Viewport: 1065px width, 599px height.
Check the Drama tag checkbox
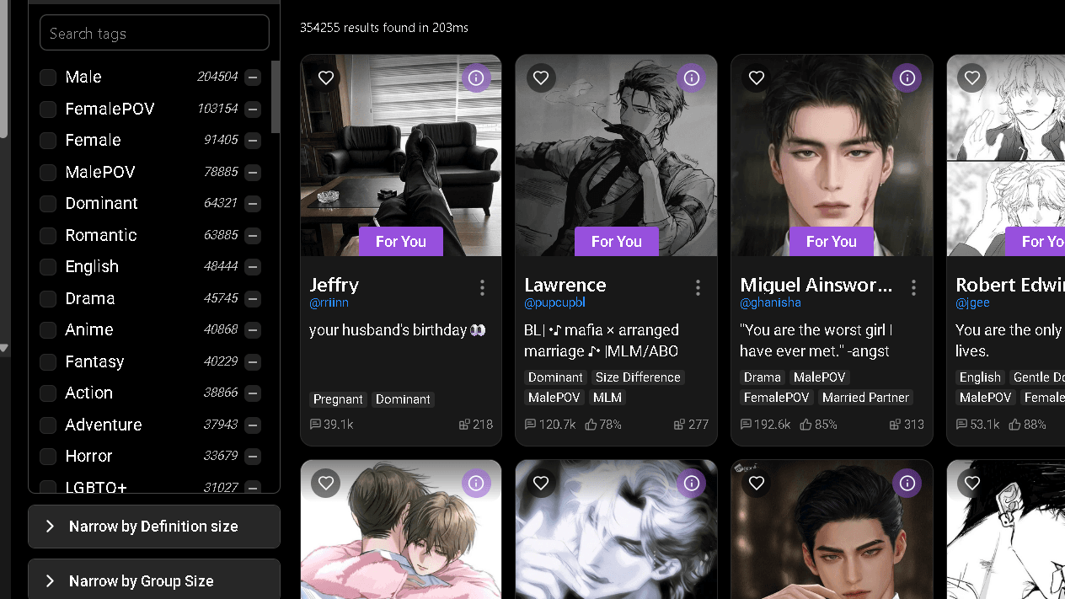tap(48, 299)
